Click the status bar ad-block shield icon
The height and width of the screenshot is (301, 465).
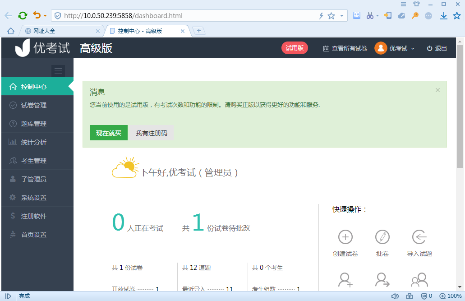[424, 296]
